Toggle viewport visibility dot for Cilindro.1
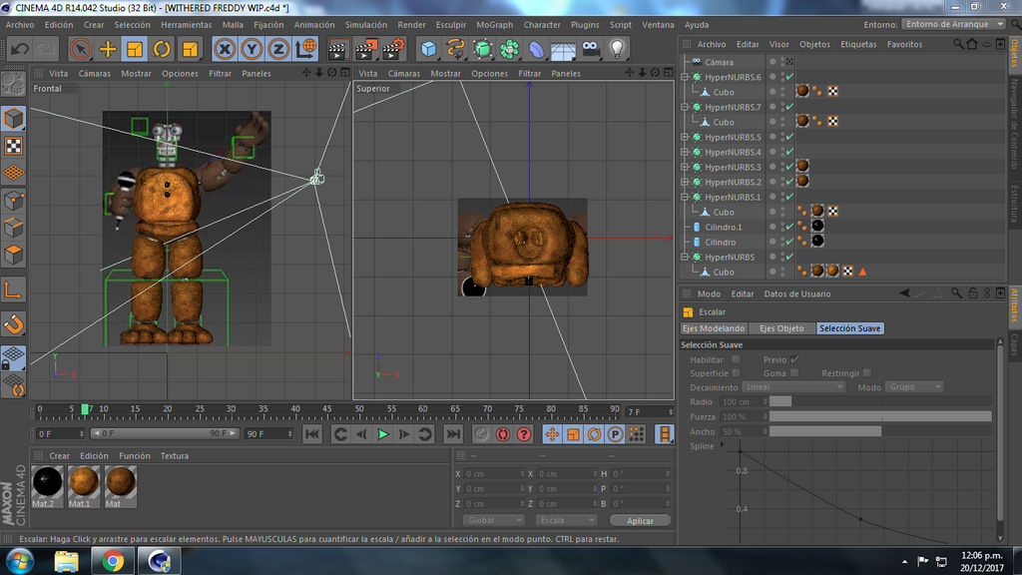 pyautogui.click(x=782, y=222)
